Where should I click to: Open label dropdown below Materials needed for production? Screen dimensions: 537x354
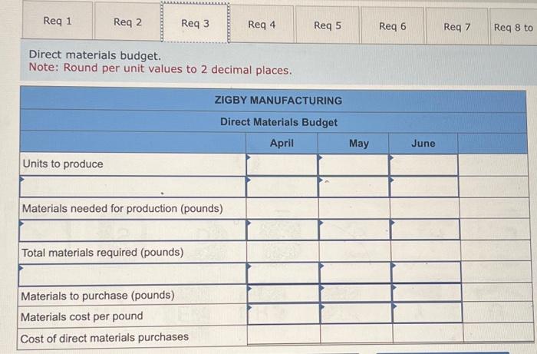click(132, 230)
